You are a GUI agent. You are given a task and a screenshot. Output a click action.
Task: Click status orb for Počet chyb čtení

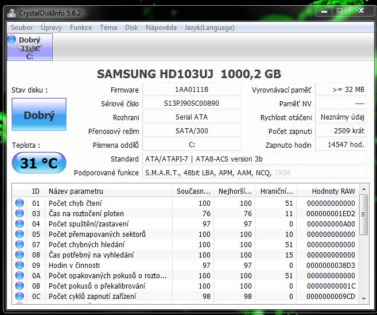(x=20, y=203)
